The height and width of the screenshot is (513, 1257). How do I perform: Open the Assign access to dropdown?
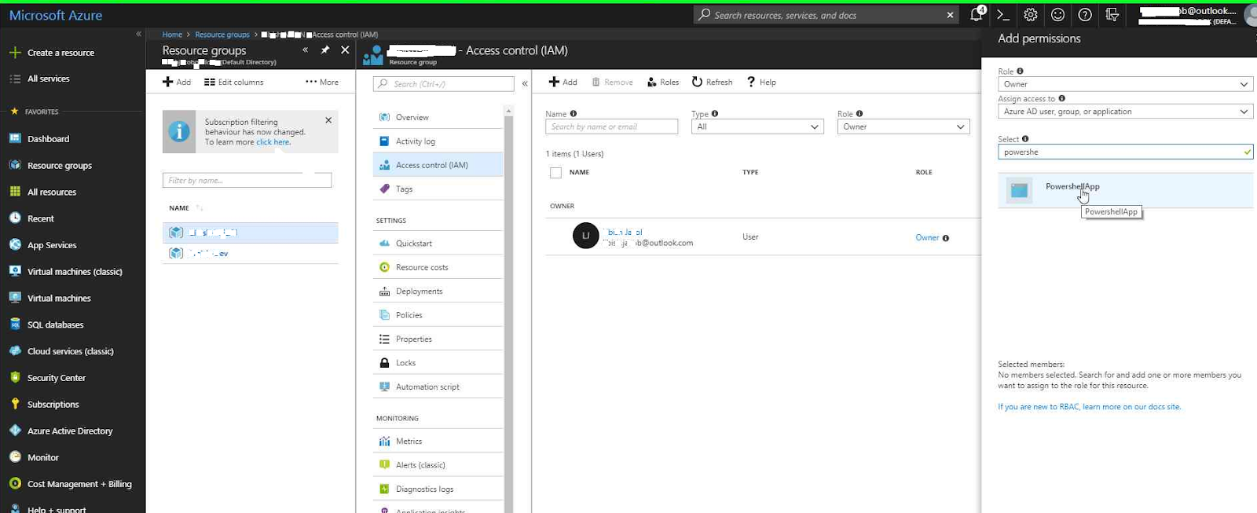pyautogui.click(x=1125, y=112)
